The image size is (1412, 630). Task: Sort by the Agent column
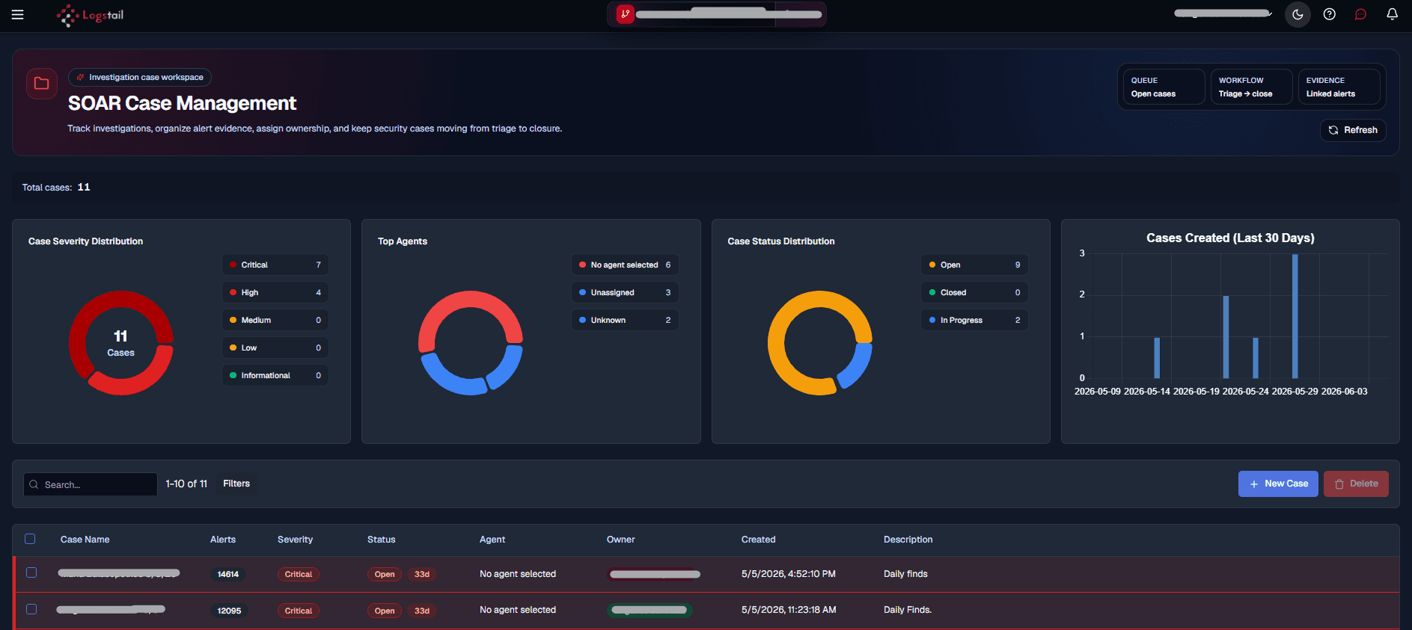492,540
